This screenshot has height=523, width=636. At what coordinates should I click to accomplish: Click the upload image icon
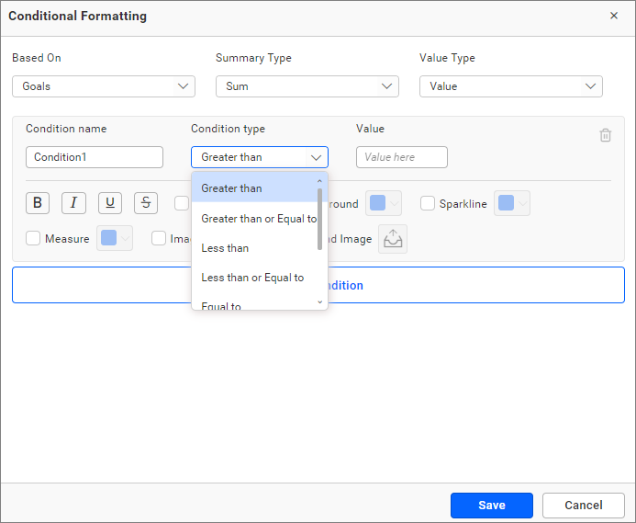tap(393, 239)
